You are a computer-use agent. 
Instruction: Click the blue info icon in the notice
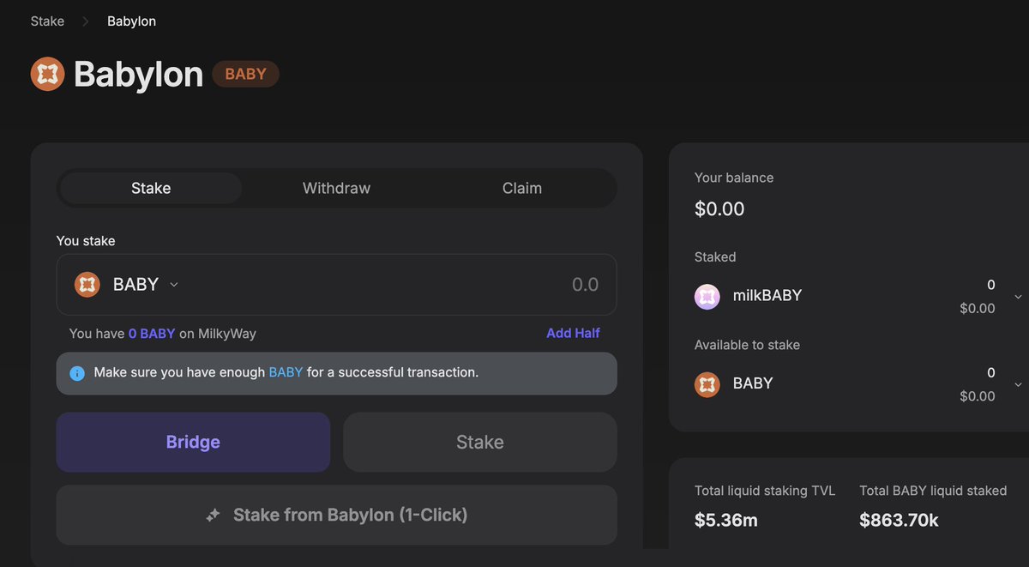77,373
